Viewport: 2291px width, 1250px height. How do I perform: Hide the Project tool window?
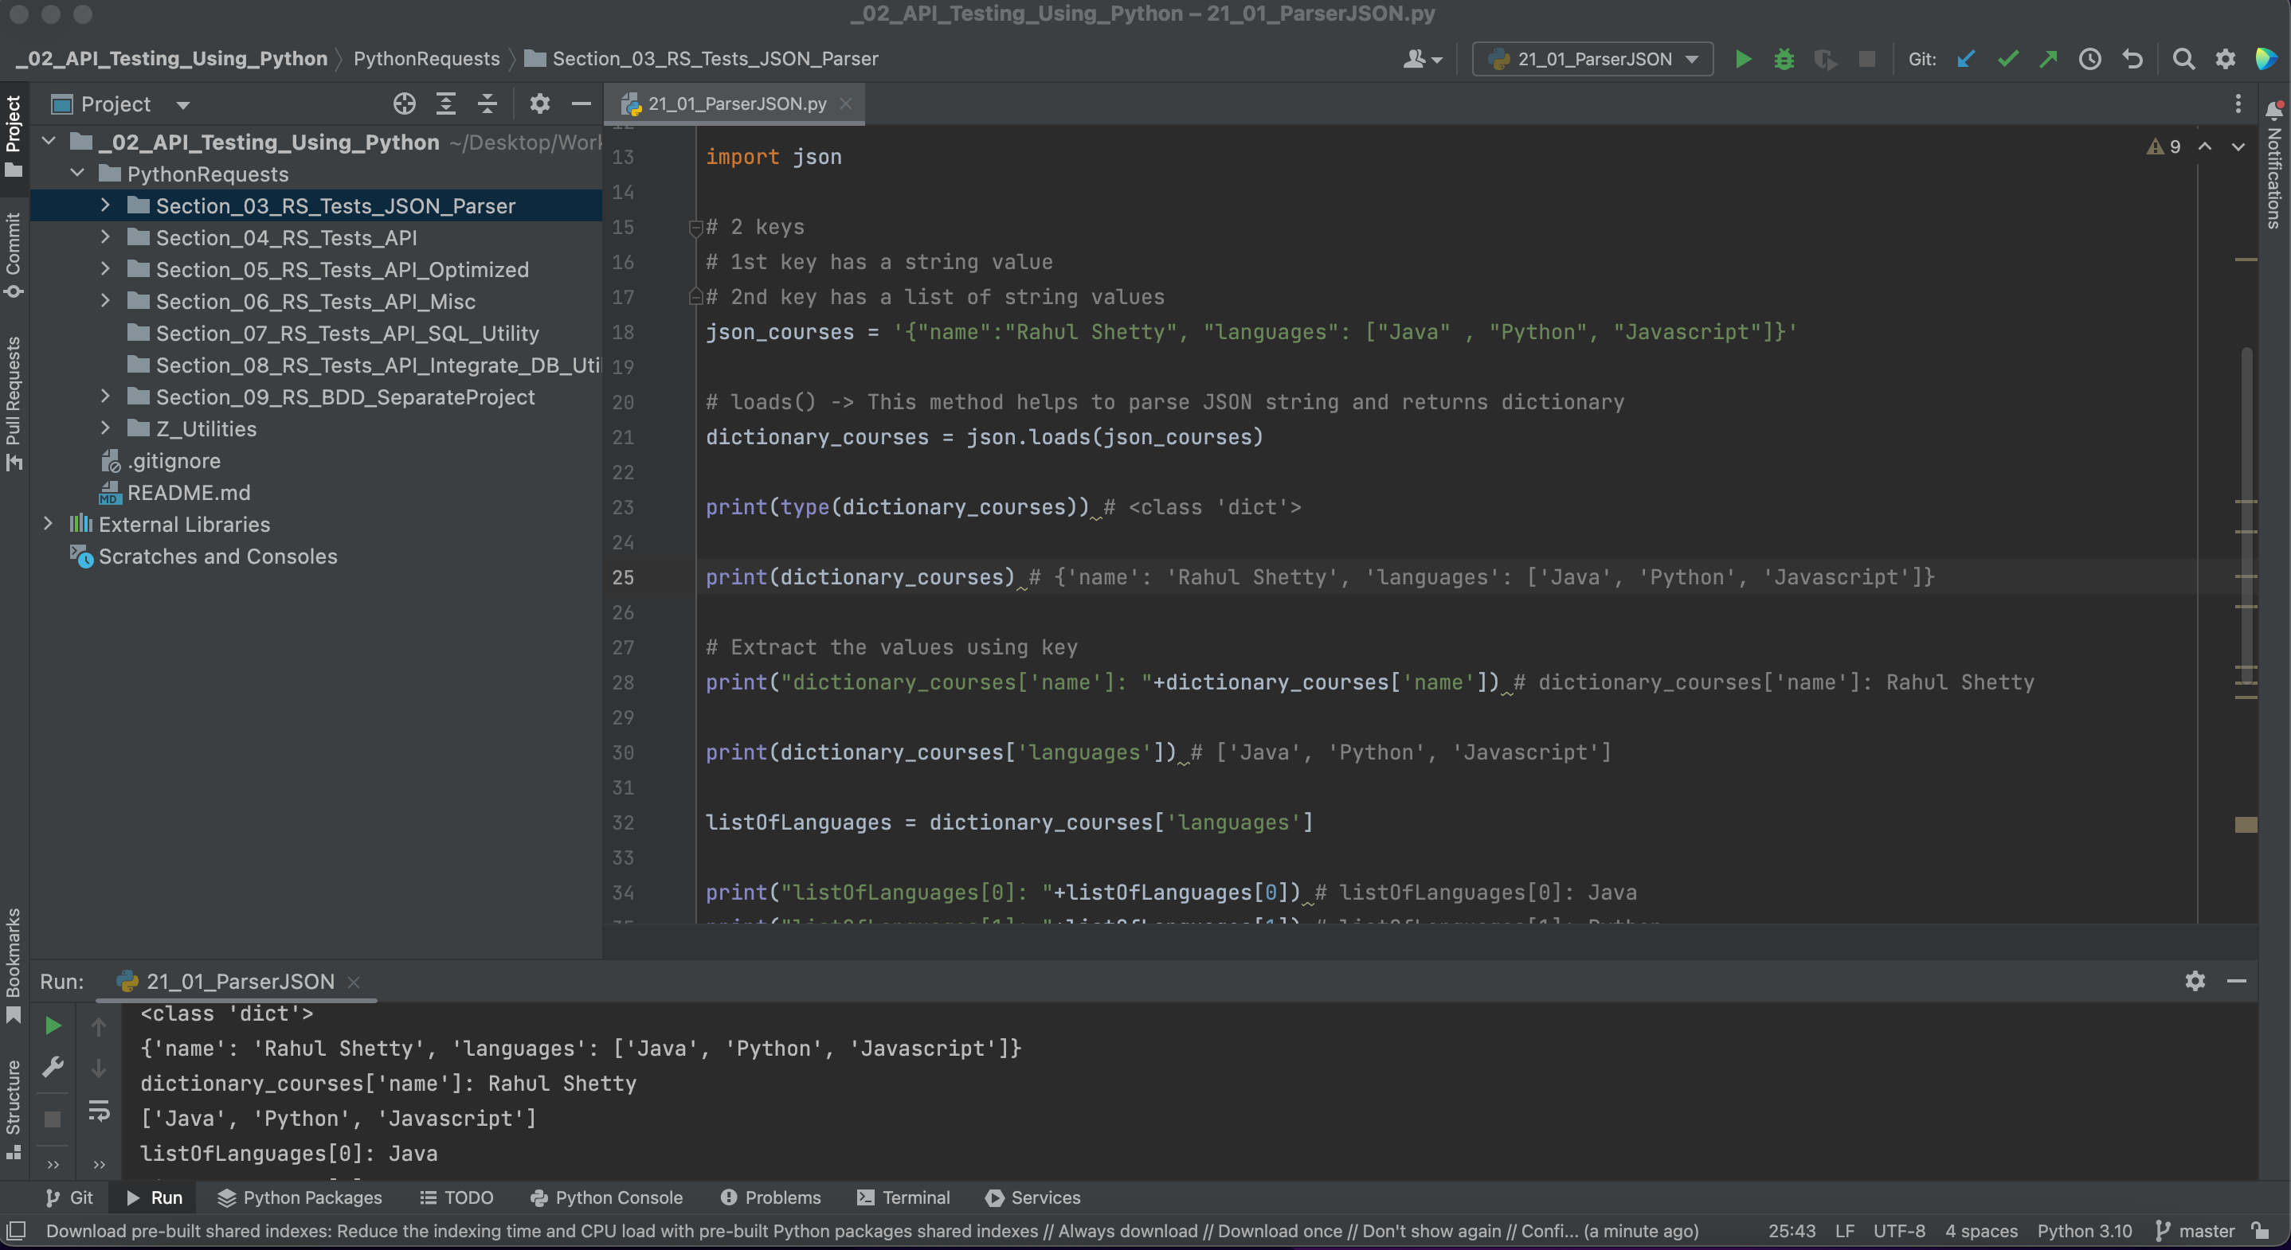pos(581,104)
